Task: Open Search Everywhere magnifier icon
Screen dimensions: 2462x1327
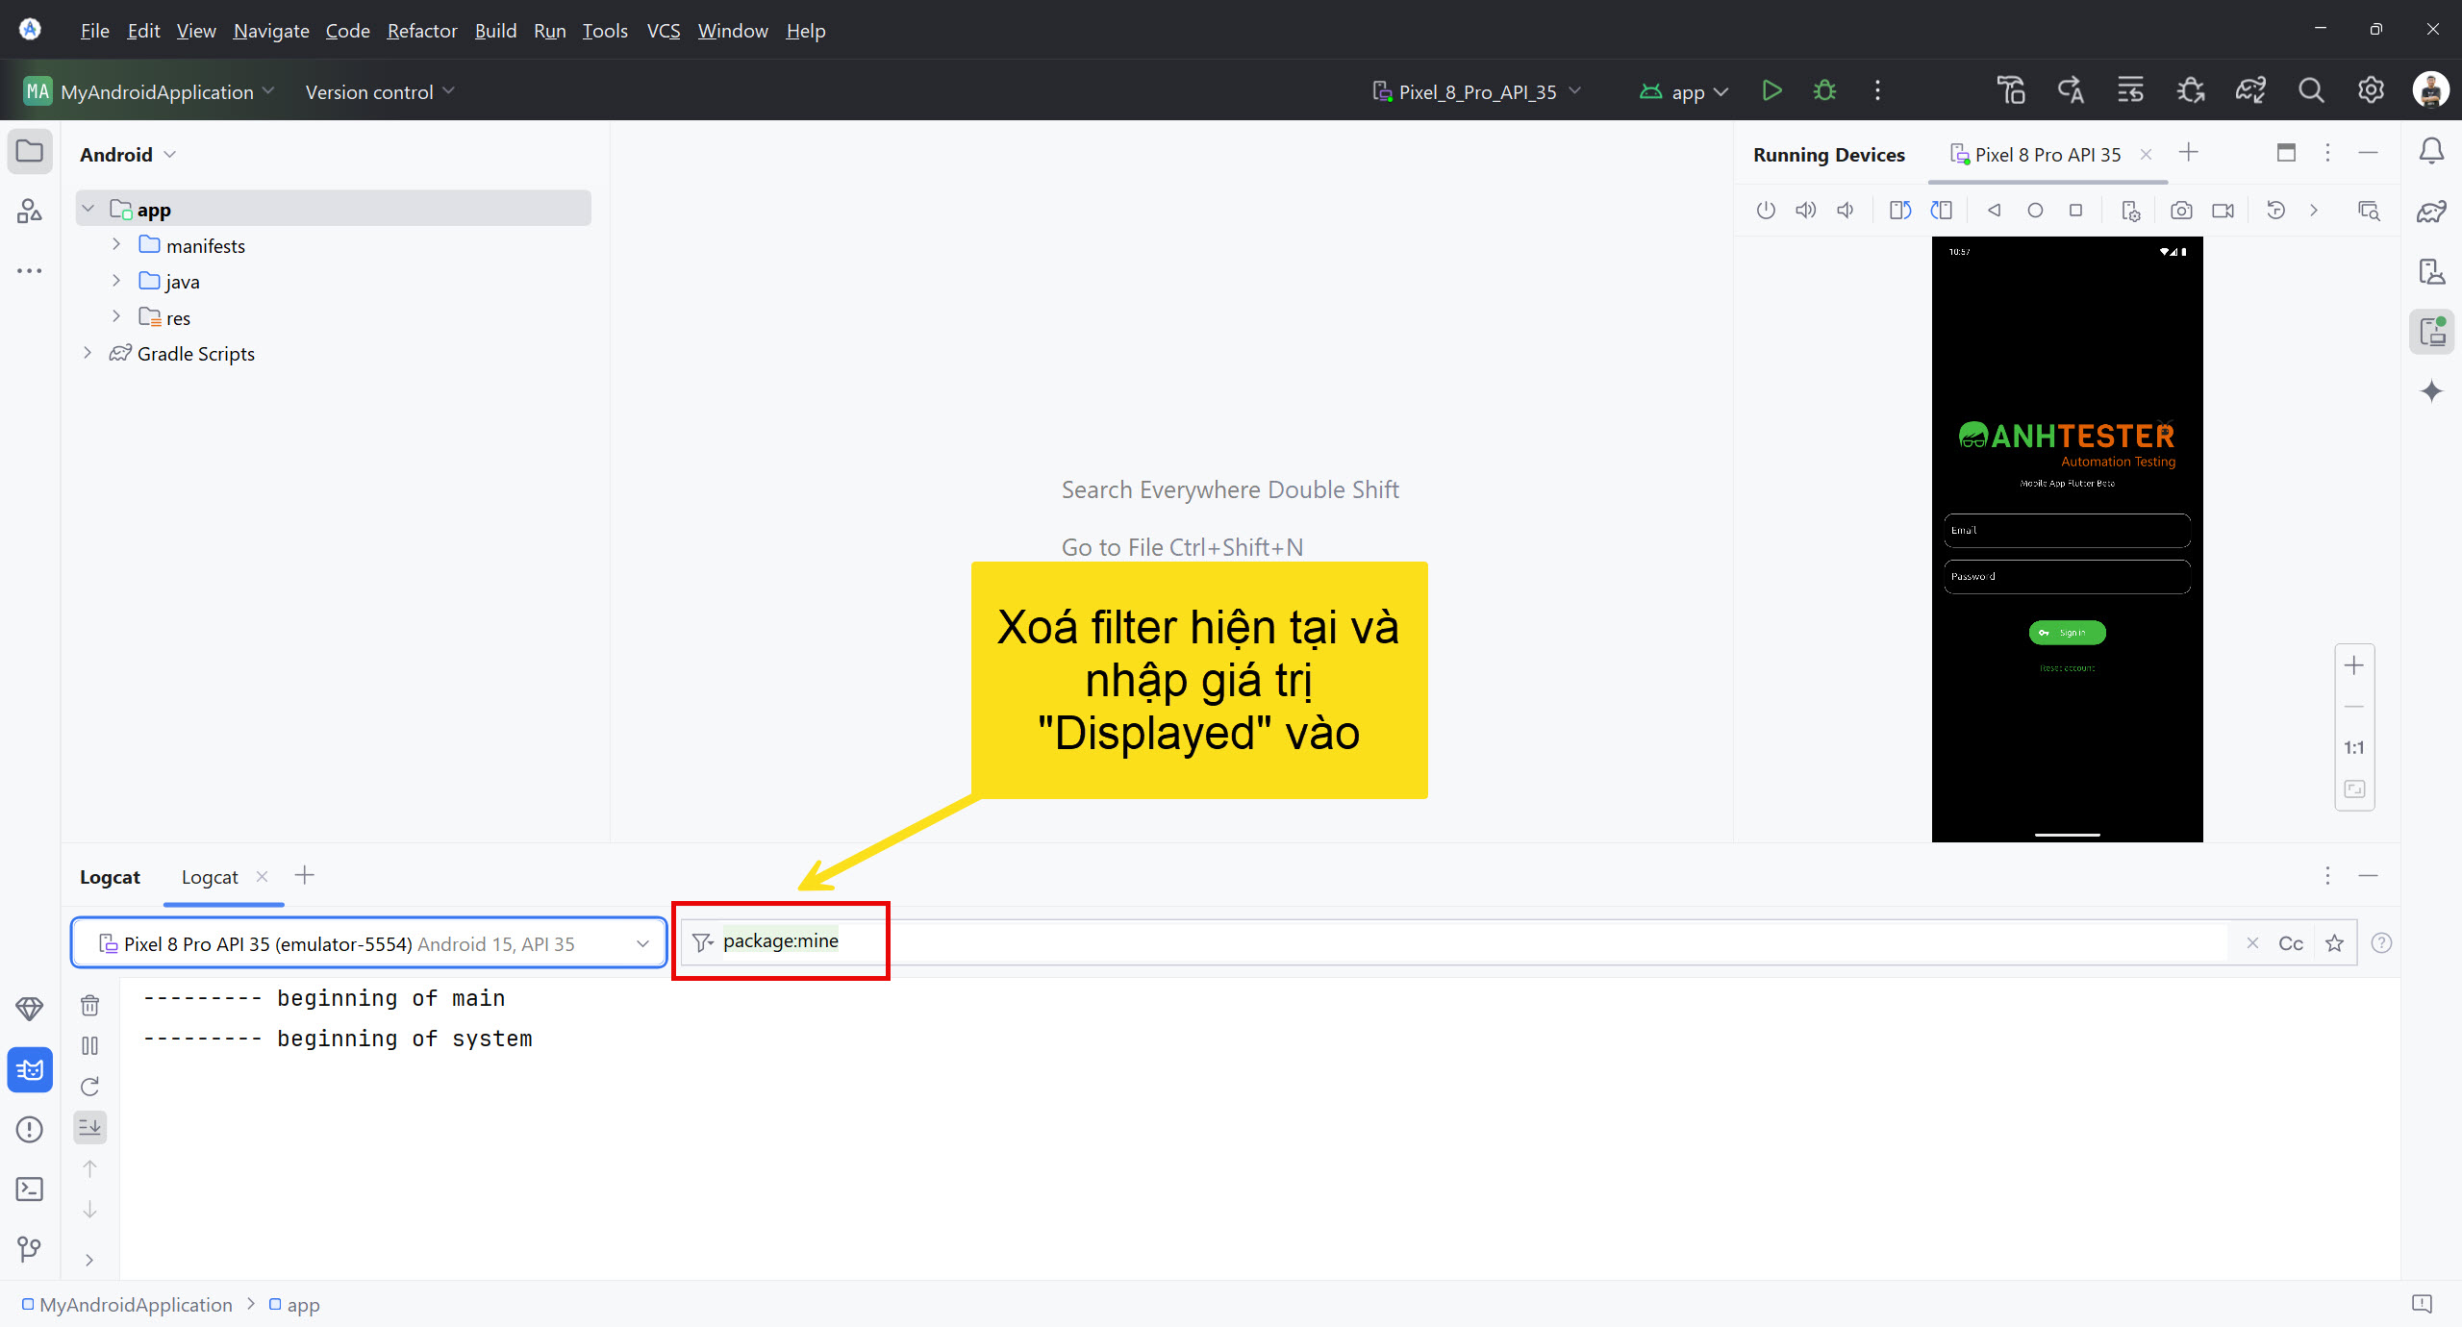Action: point(2311,91)
